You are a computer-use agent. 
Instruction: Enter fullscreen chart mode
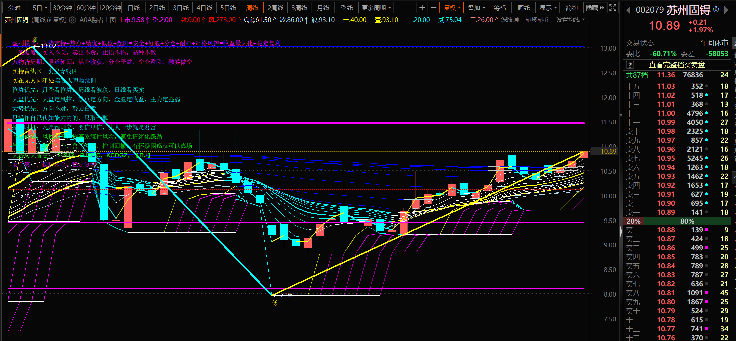tap(613, 8)
